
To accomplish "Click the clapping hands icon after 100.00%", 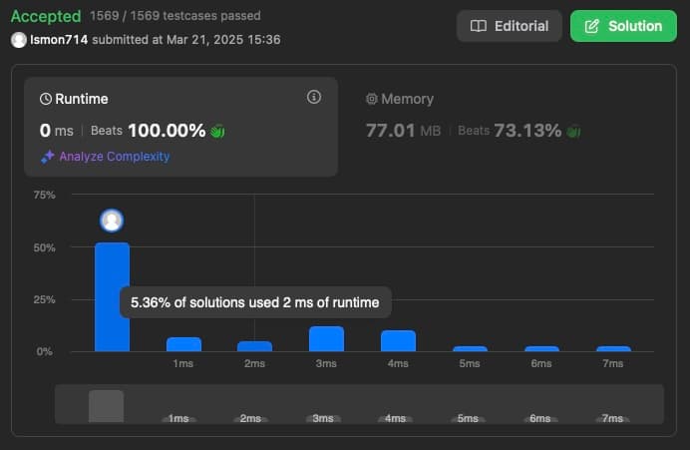I will [x=217, y=131].
